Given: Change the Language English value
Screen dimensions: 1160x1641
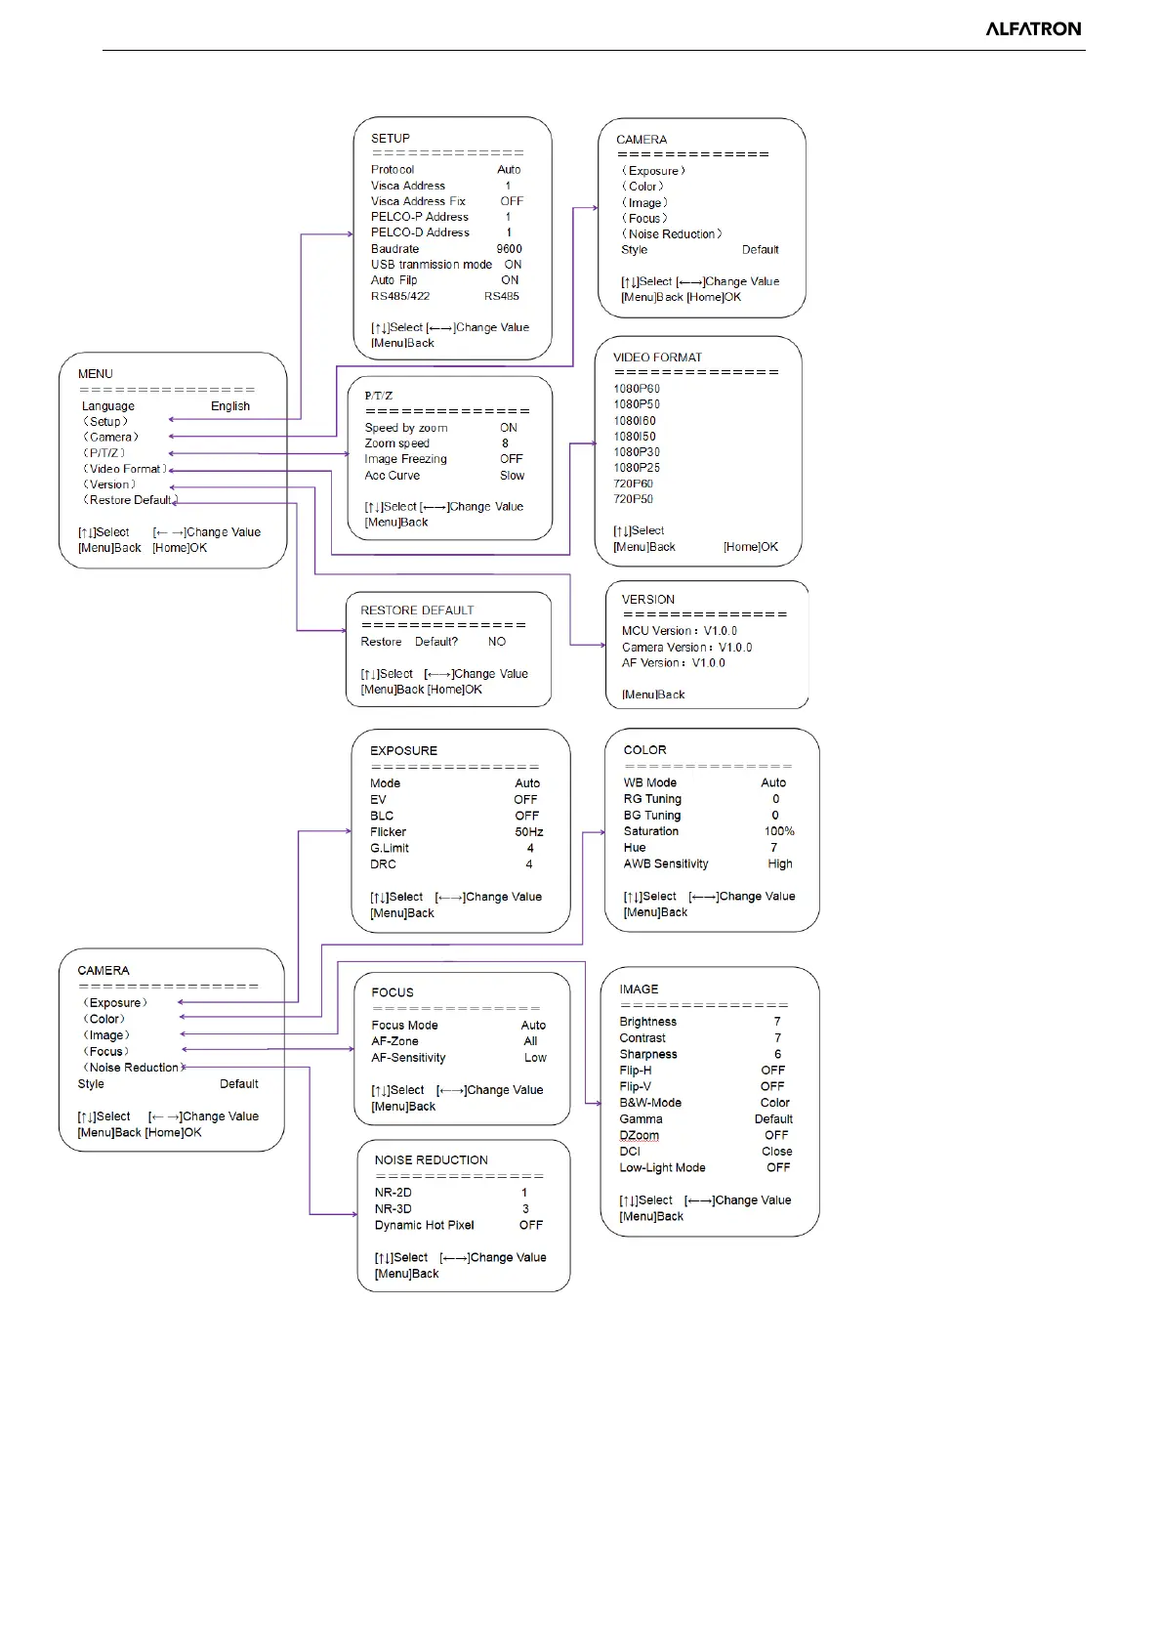Looking at the screenshot, I should coord(230,406).
